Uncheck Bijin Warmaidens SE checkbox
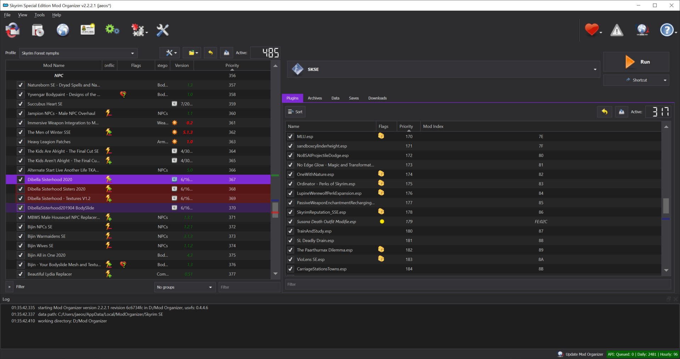The image size is (680, 359). click(x=21, y=236)
